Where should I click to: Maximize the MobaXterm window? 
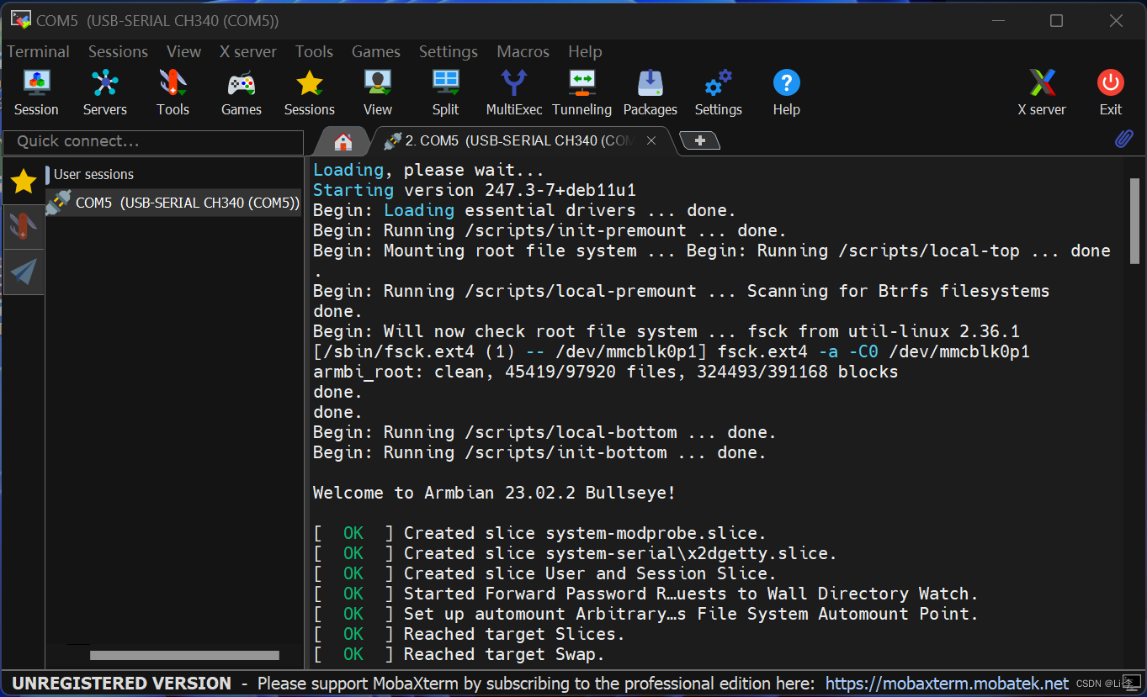click(1056, 21)
